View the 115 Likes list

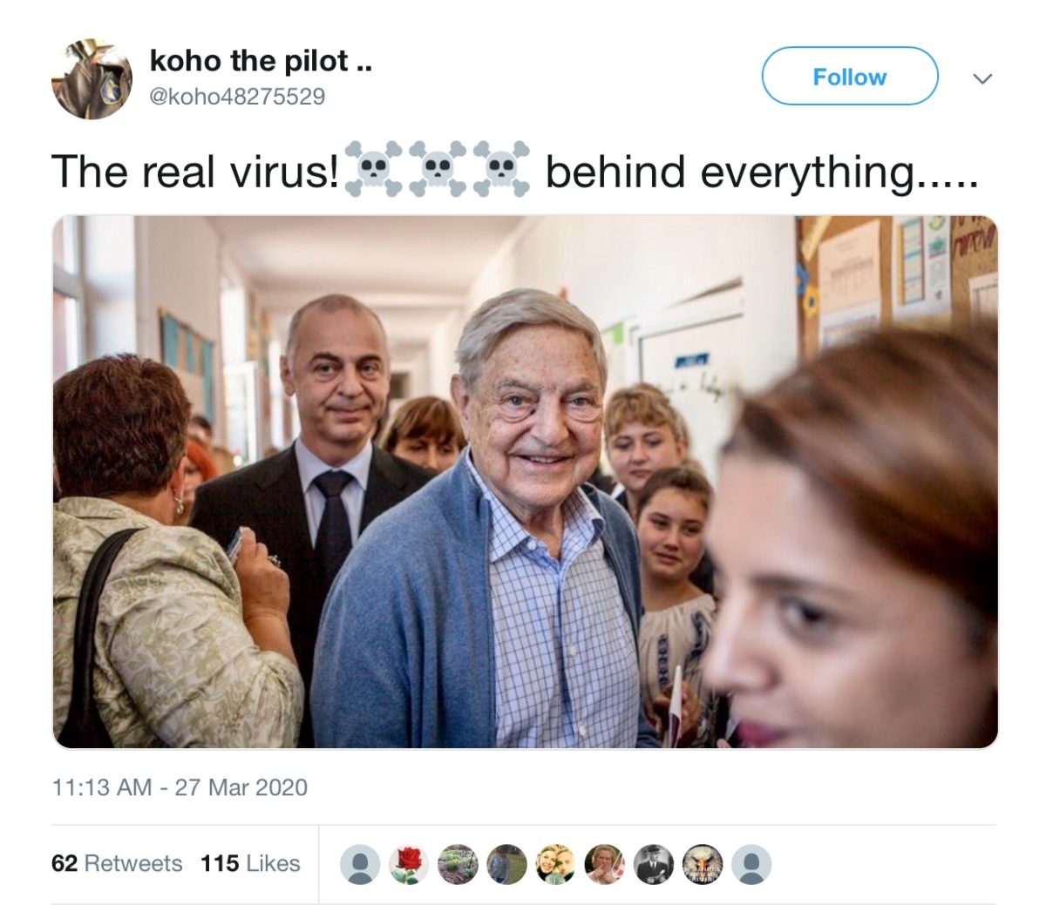[x=250, y=863]
